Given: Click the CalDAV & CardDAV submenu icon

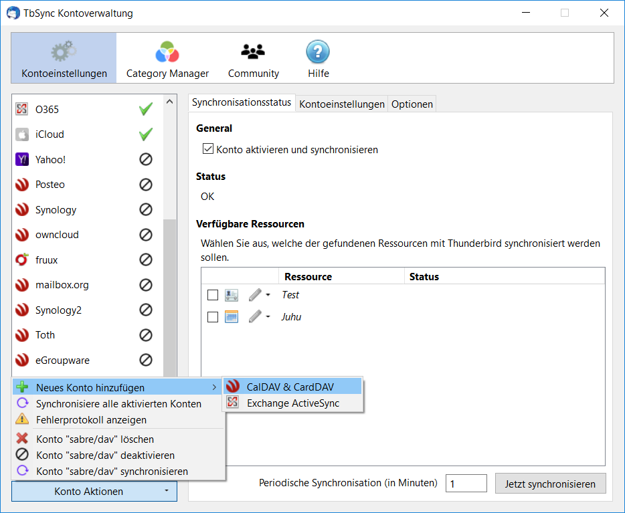Looking at the screenshot, I should pos(233,386).
